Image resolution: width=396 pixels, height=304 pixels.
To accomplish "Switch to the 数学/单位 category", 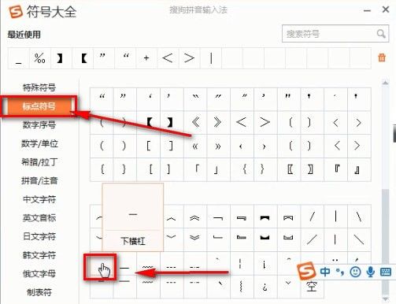I will [39, 143].
